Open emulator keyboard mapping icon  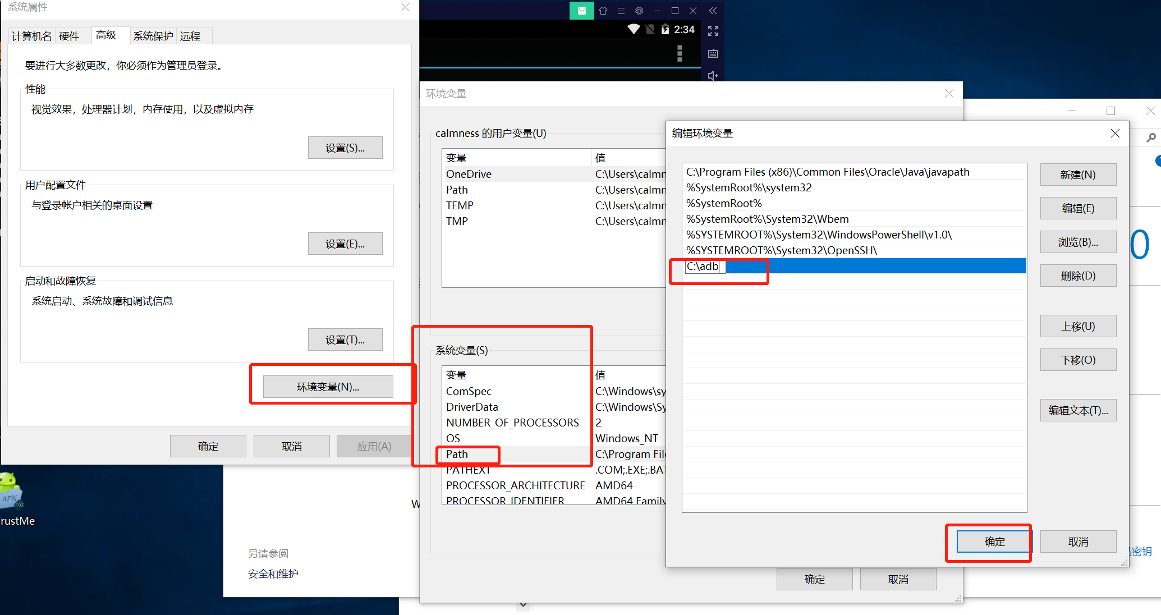pos(713,54)
